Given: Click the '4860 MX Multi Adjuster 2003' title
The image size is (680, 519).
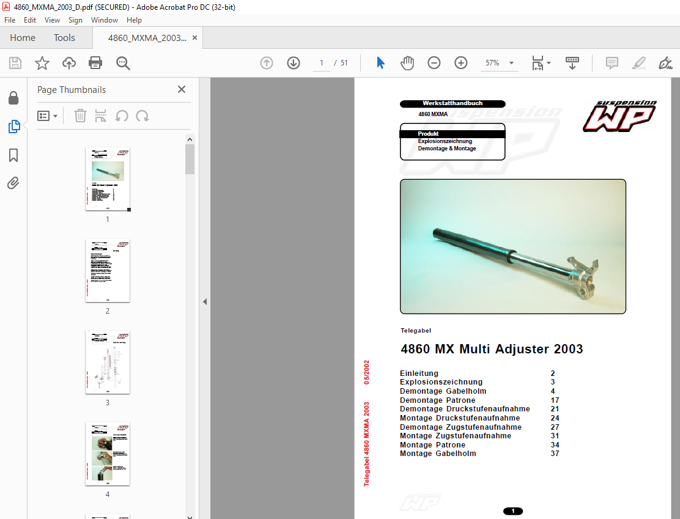Looking at the screenshot, I should coord(492,349).
